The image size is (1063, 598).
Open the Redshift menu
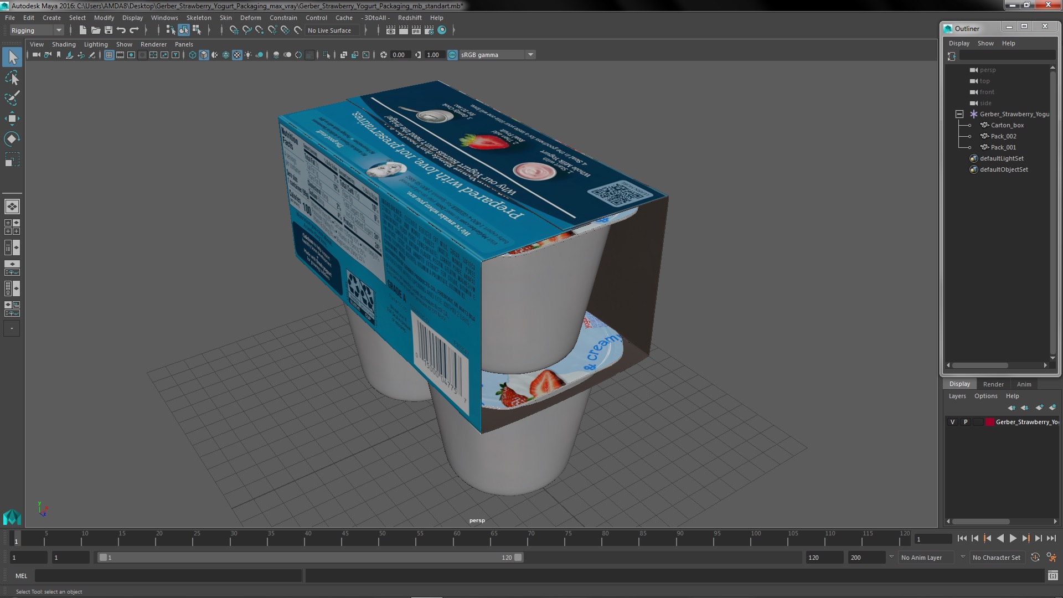(x=410, y=18)
